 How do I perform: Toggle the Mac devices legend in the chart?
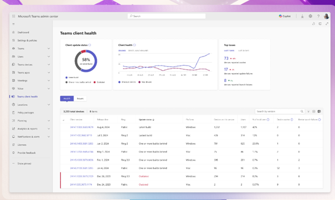pos(145,82)
